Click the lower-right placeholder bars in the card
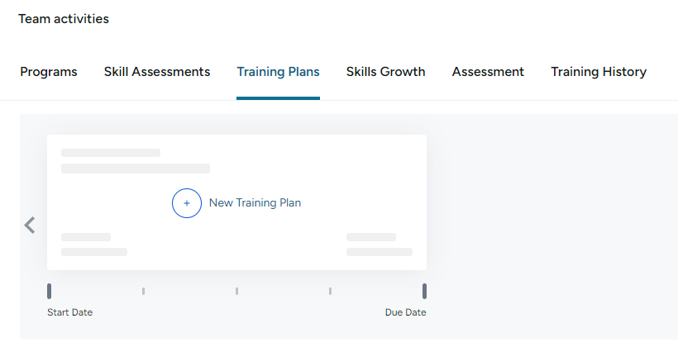This screenshot has height=342, width=678. coord(380,245)
